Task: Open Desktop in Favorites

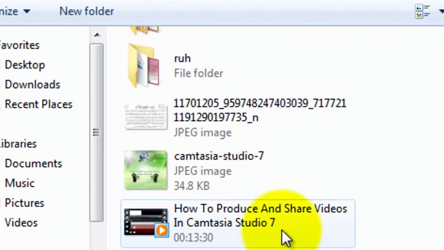Action: tap(25, 65)
